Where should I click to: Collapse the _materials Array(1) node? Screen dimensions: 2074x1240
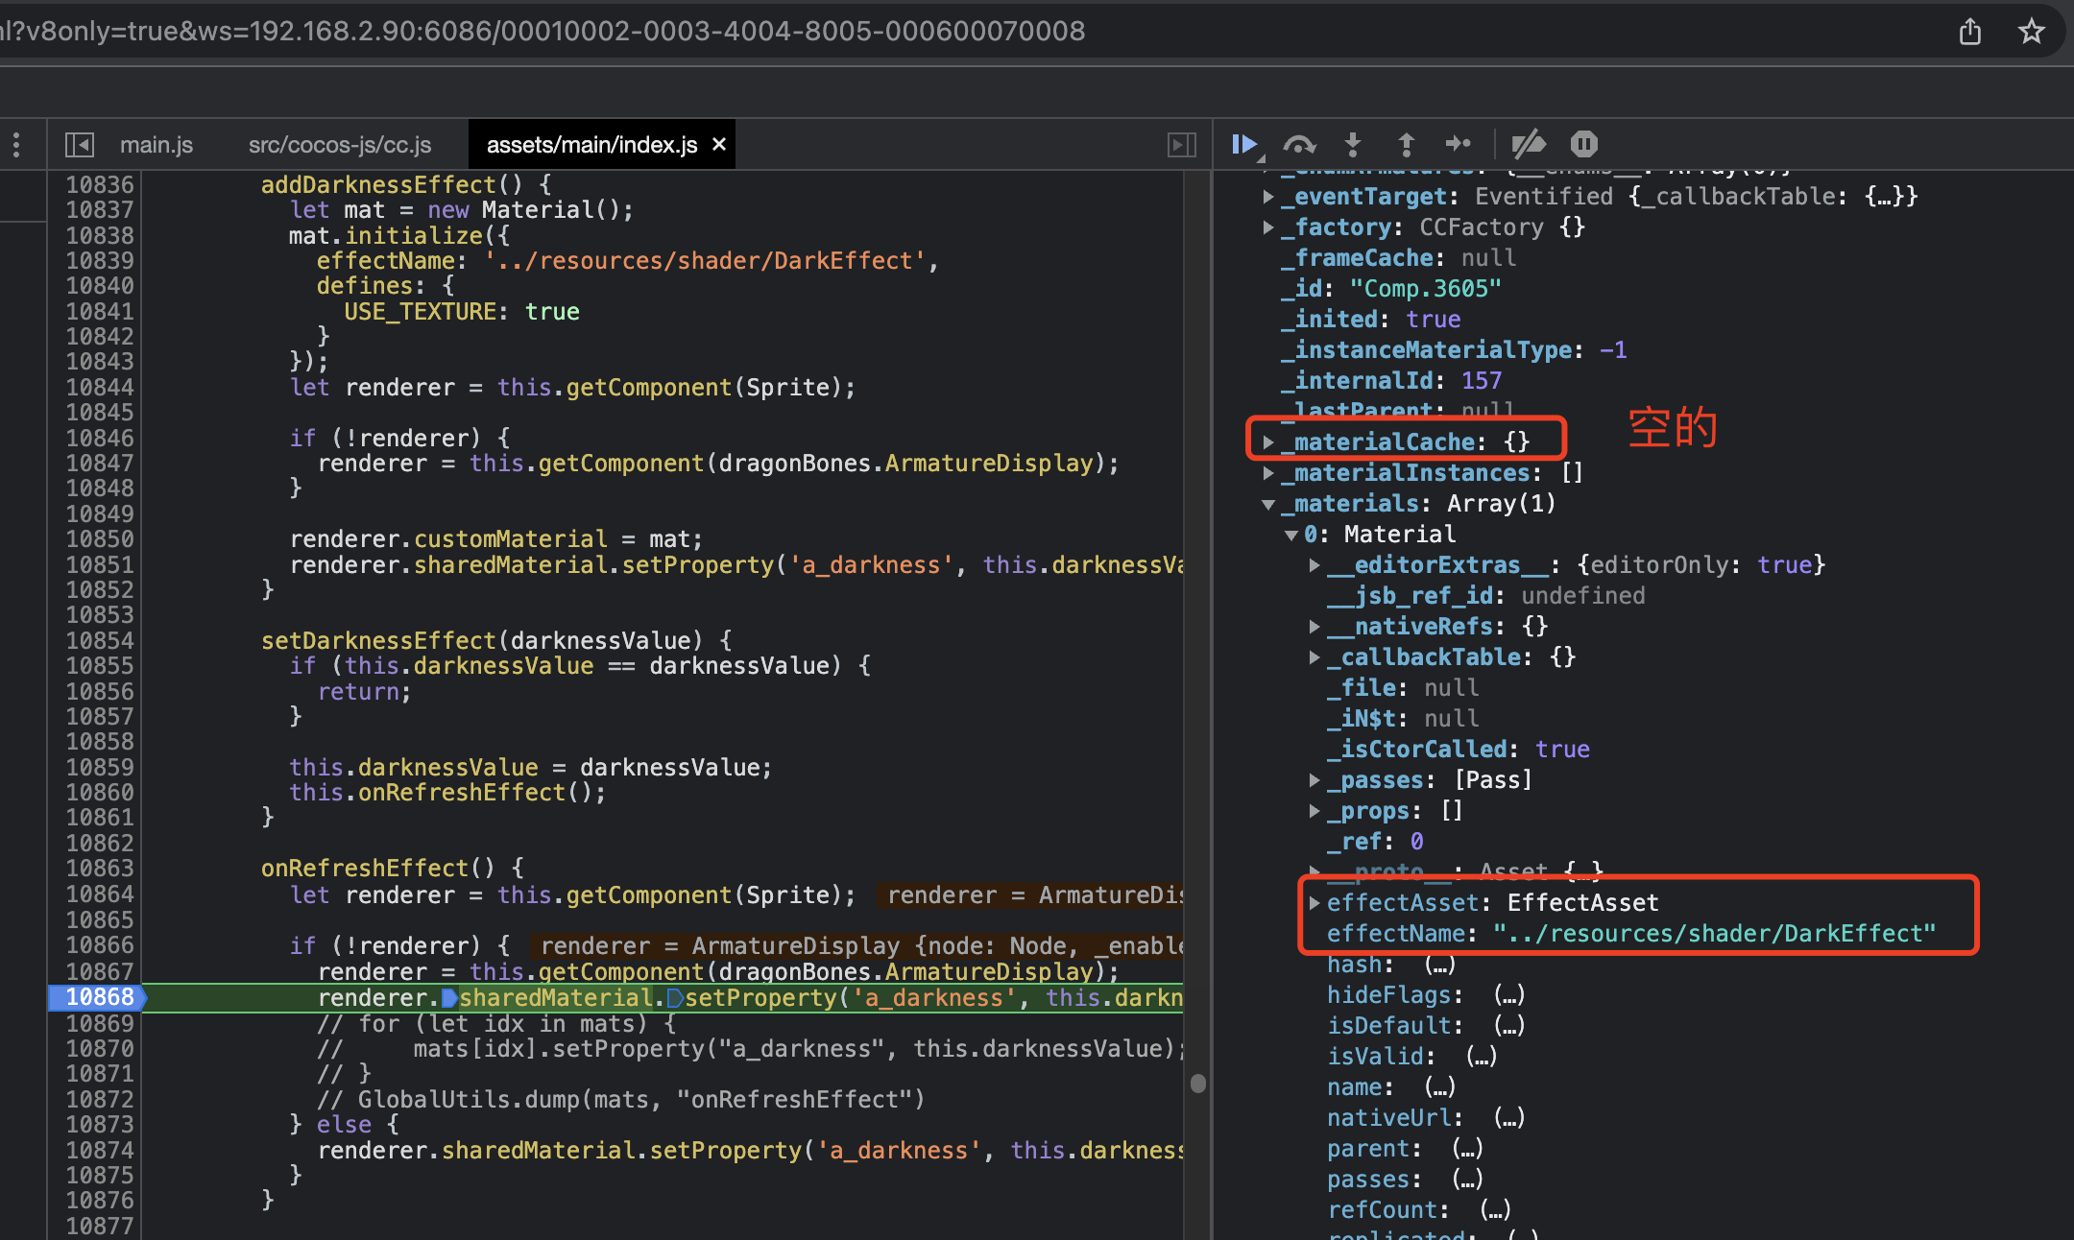[1268, 504]
